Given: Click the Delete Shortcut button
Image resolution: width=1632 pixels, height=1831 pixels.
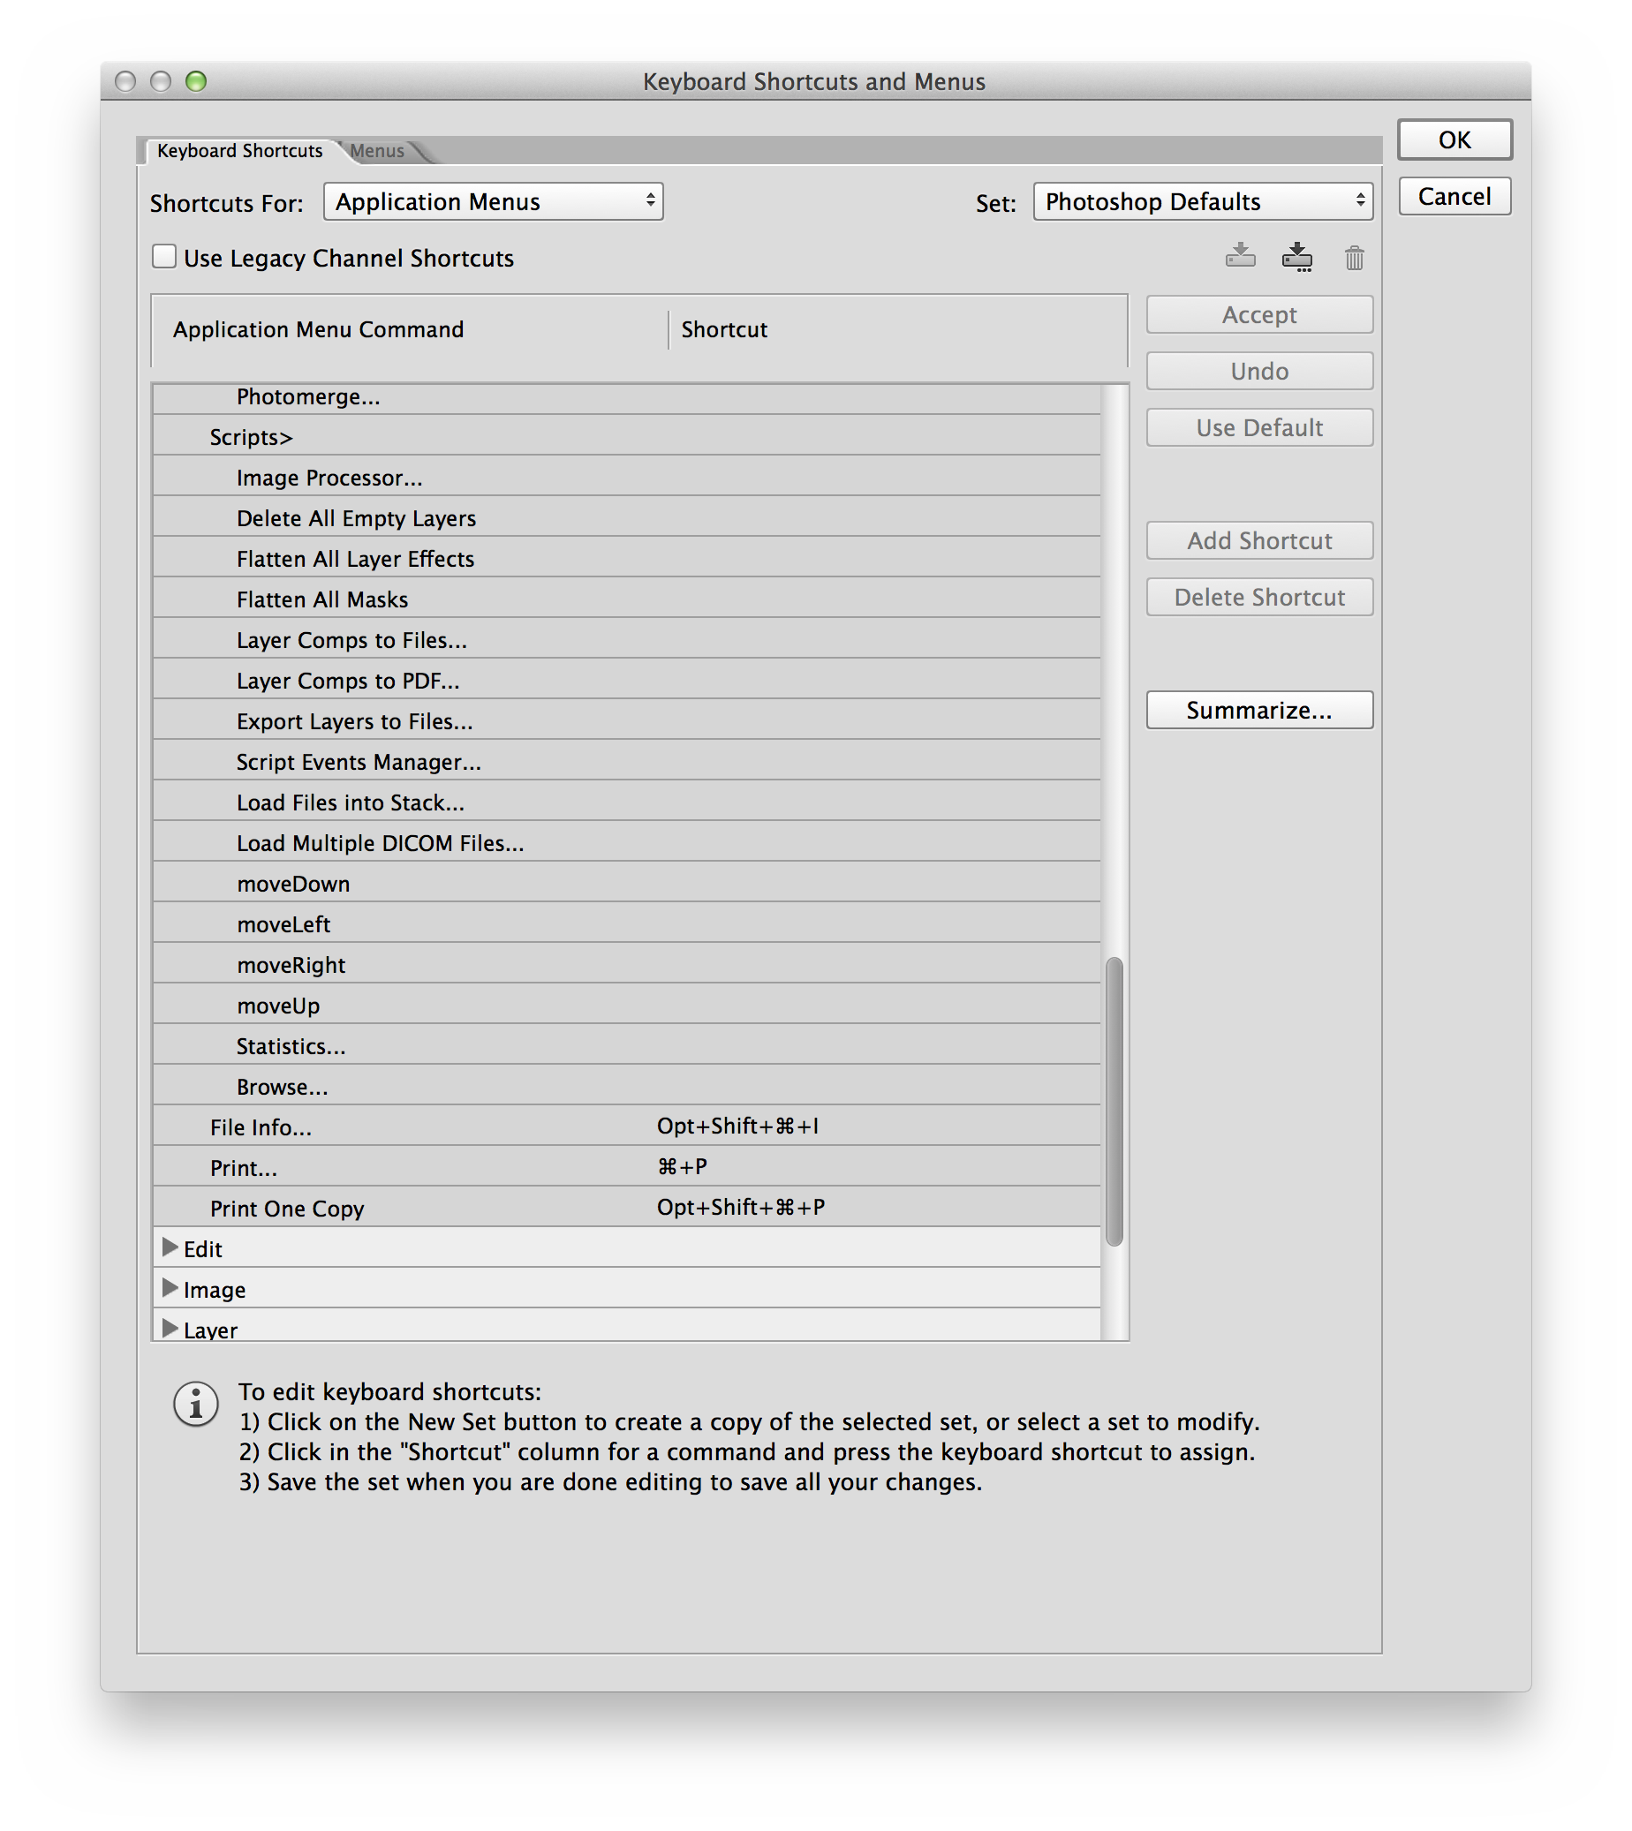Looking at the screenshot, I should coord(1259,597).
